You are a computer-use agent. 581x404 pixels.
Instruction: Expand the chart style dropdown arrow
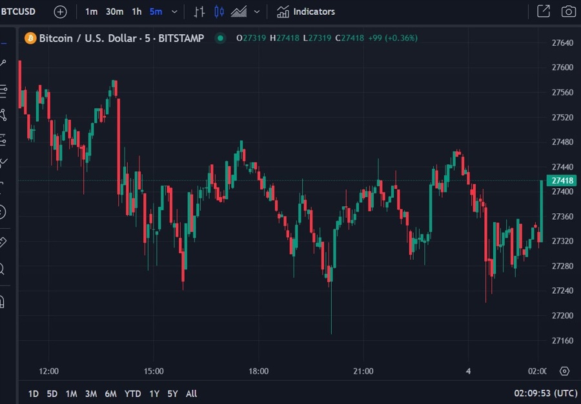coord(257,12)
